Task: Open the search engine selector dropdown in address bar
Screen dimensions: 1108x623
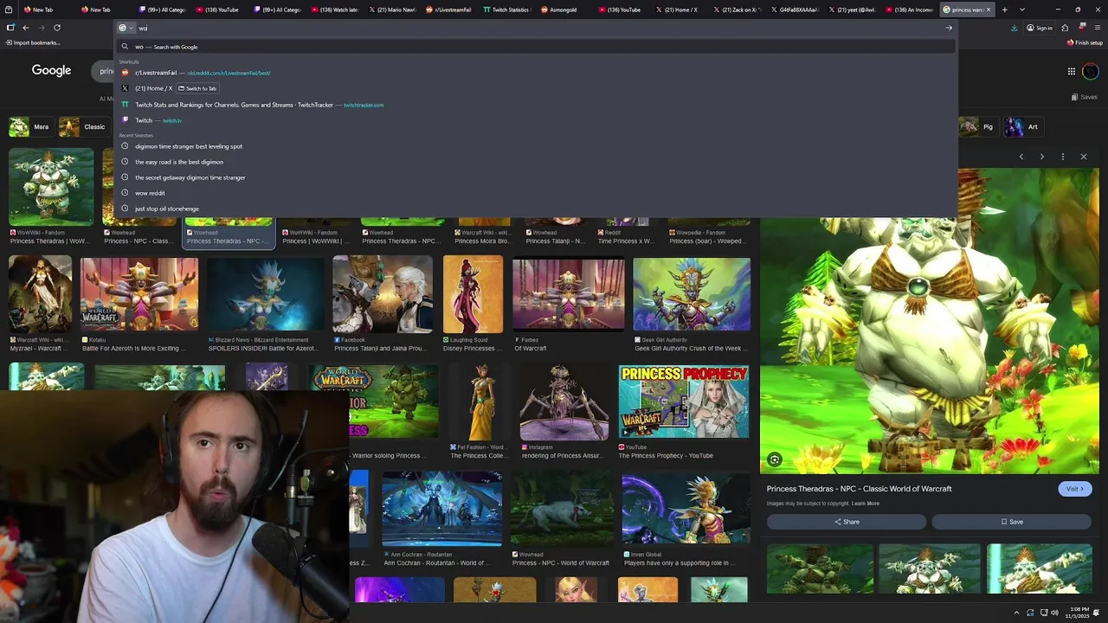Action: (126, 28)
